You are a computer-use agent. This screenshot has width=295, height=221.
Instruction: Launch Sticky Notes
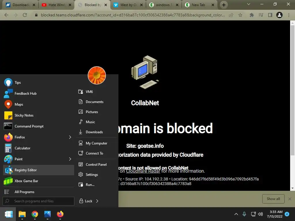click(38, 115)
